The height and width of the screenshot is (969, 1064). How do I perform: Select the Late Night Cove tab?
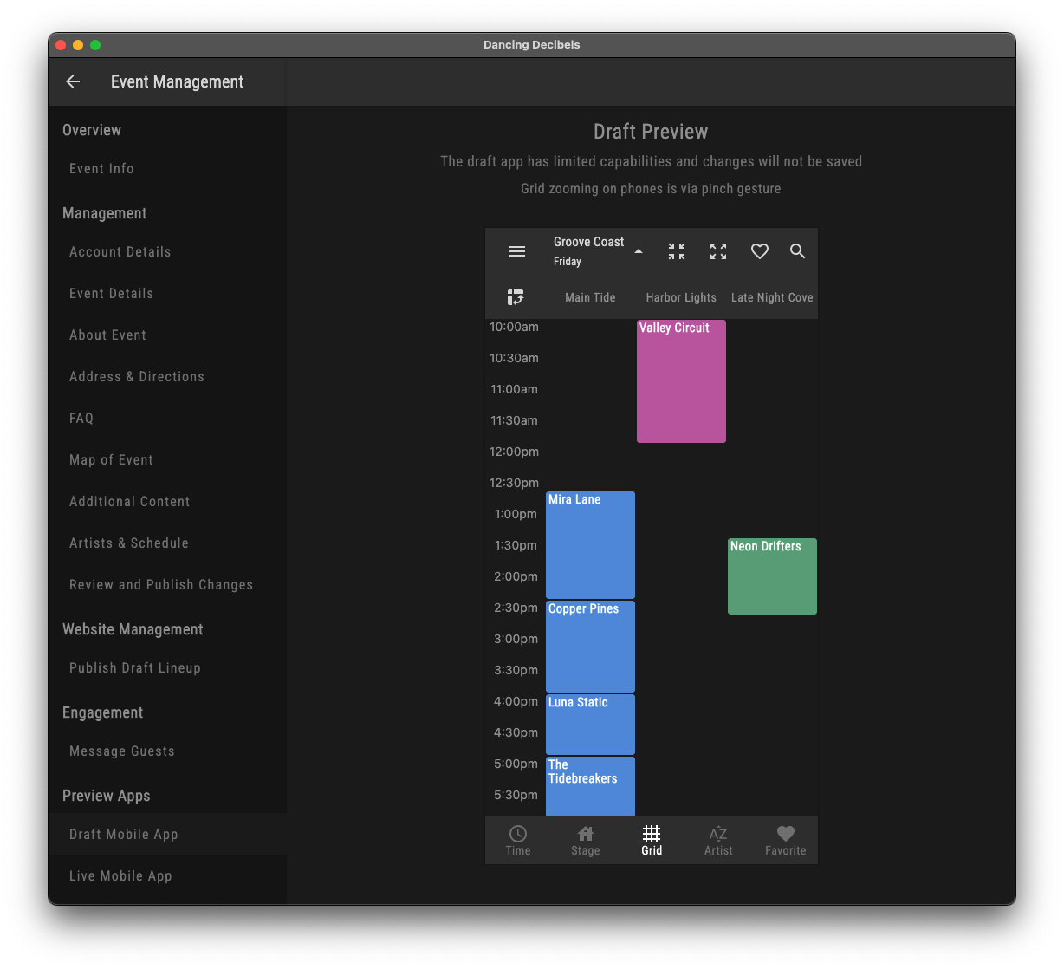(771, 297)
